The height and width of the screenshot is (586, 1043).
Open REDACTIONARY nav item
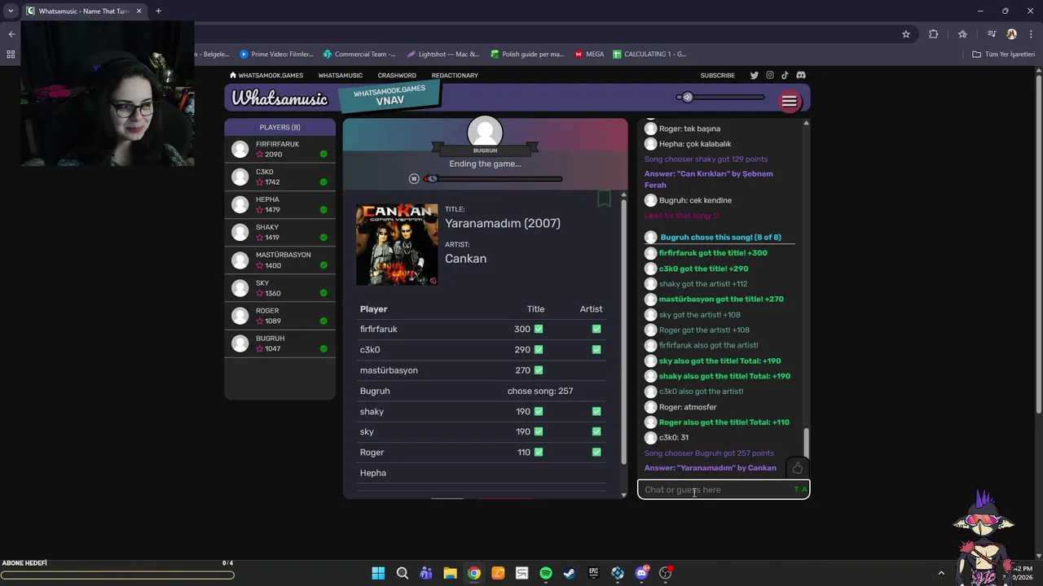[455, 76]
